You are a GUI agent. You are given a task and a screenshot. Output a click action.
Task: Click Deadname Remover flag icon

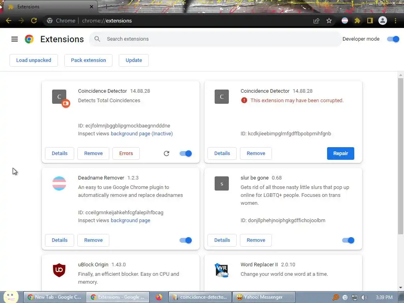pos(59,183)
